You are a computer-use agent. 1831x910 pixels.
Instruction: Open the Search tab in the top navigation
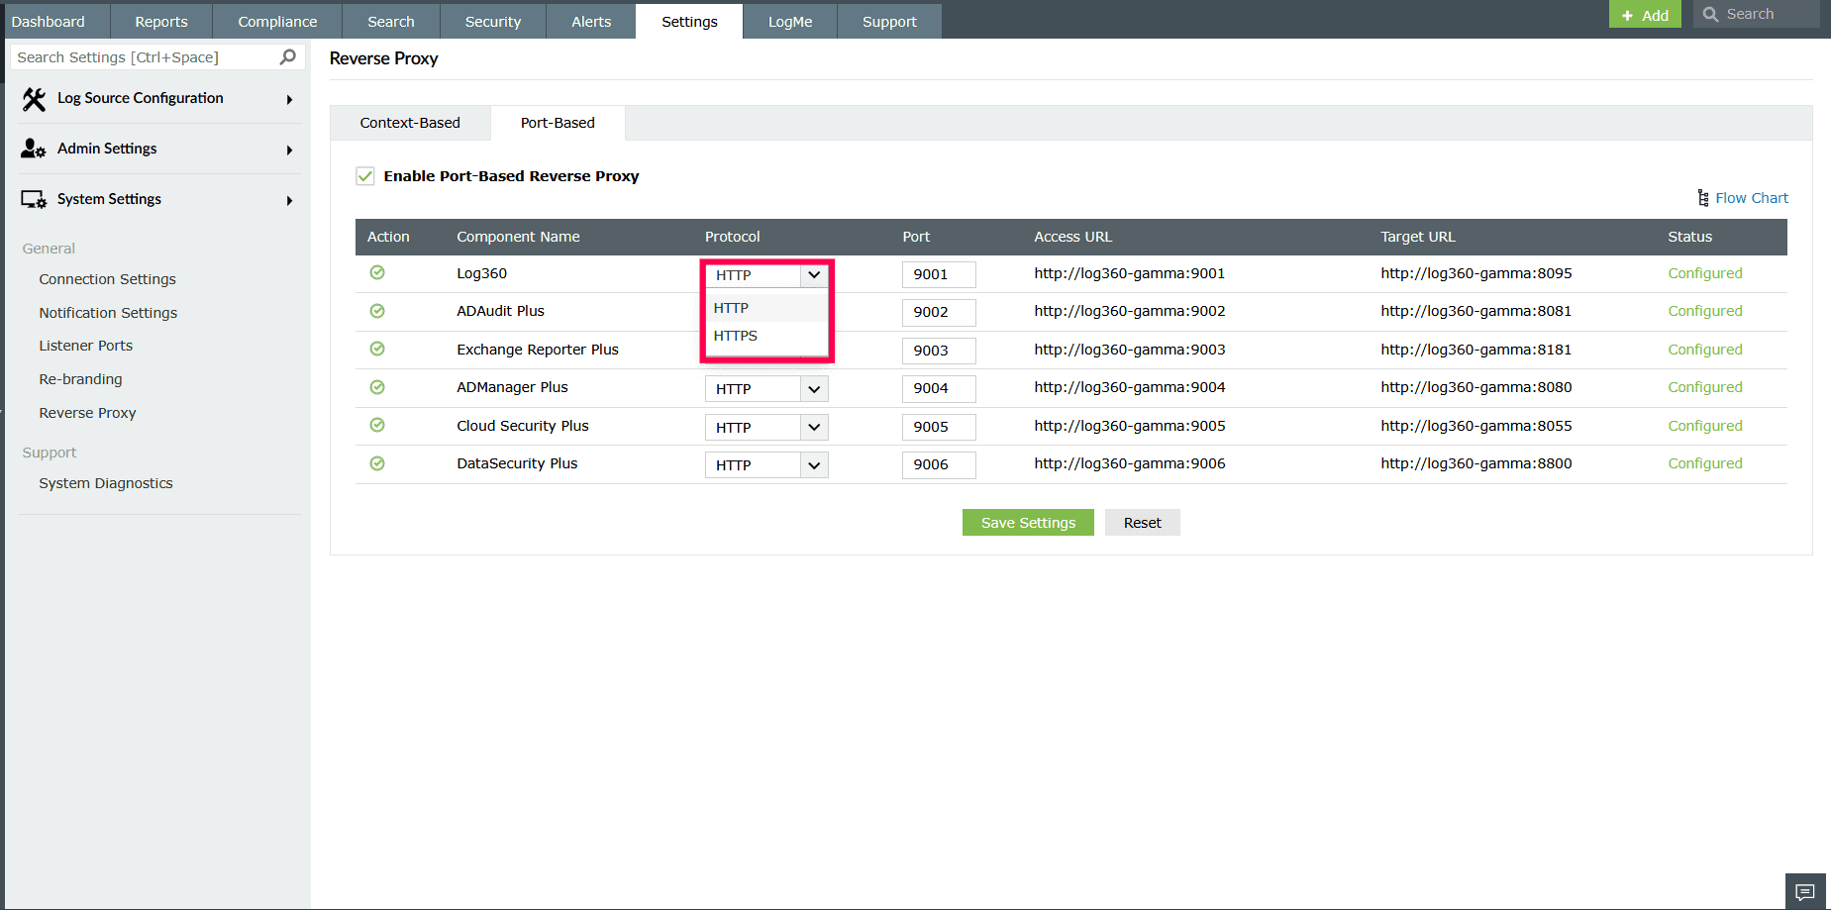pos(391,21)
